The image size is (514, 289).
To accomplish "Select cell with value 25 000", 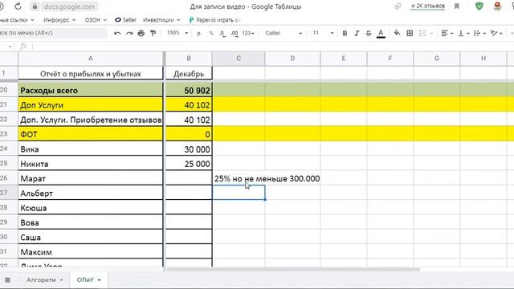I will [189, 164].
